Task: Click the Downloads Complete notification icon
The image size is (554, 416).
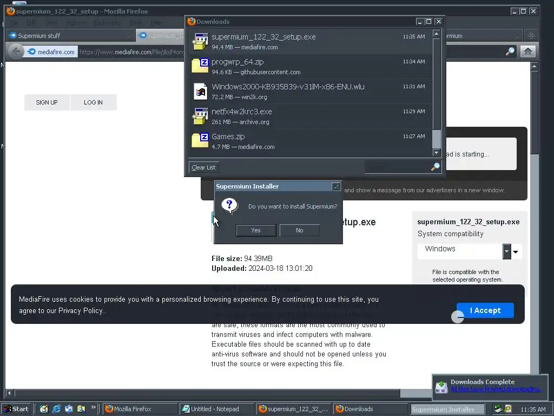Action: click(x=441, y=387)
